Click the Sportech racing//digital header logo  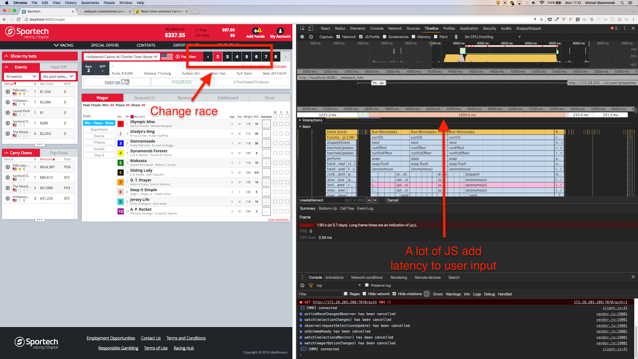(x=27, y=33)
